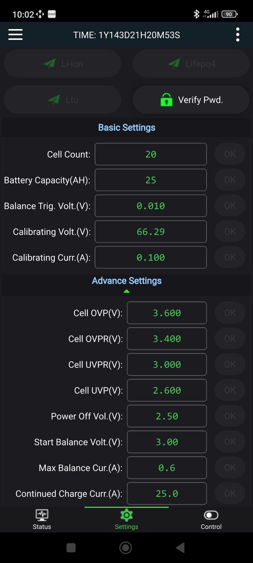253x563 pixels.
Task: Tap the Status monitor icon
Action: tap(42, 515)
